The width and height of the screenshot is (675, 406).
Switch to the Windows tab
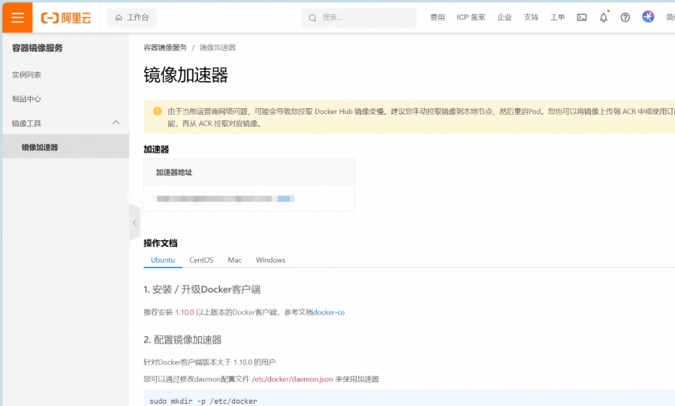[x=270, y=260]
